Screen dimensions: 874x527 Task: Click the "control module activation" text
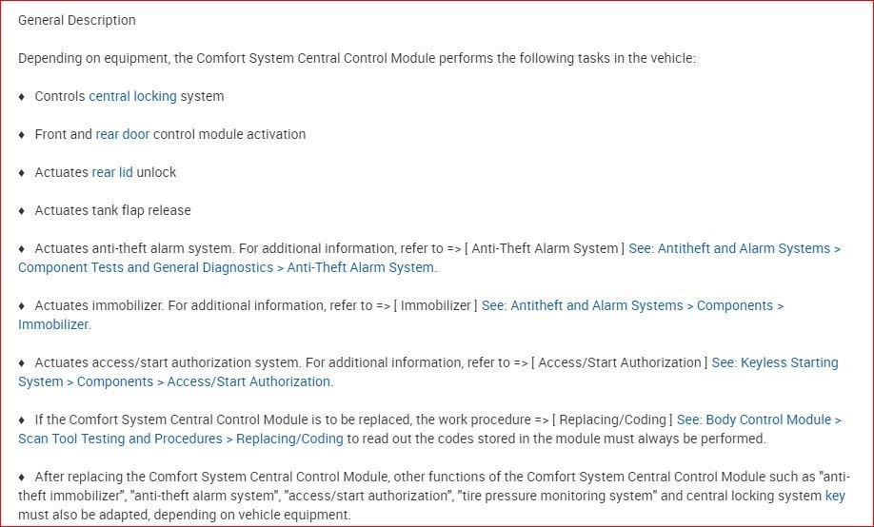(229, 134)
